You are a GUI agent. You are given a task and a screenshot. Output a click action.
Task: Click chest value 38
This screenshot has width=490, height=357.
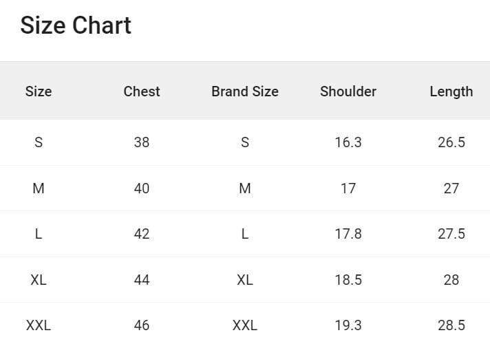click(x=142, y=142)
